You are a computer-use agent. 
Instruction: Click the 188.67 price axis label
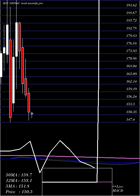pos(131,13)
